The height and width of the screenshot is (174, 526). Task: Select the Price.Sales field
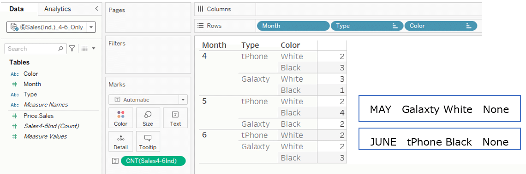pos(39,116)
